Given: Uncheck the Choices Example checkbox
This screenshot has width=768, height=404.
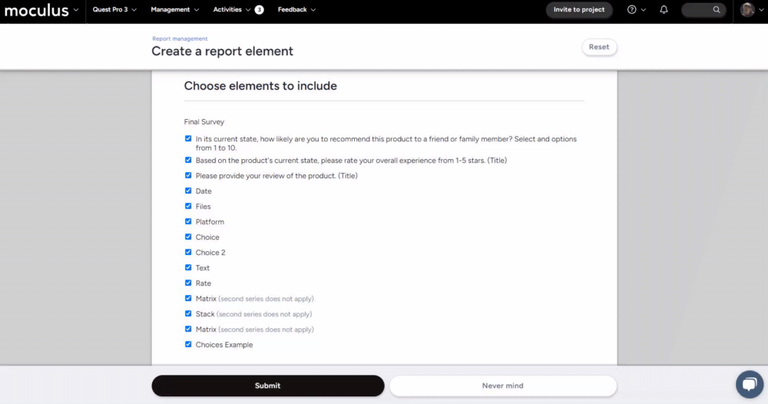Looking at the screenshot, I should (x=188, y=344).
